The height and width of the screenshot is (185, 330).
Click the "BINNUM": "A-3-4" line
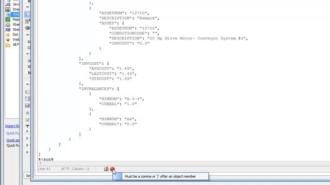(122, 99)
